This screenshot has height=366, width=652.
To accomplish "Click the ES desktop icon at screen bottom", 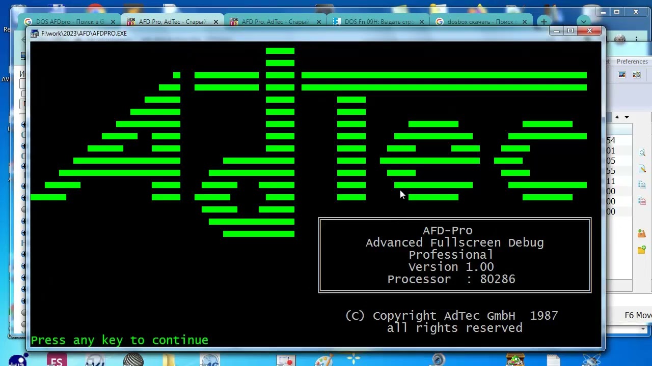I will (x=57, y=360).
